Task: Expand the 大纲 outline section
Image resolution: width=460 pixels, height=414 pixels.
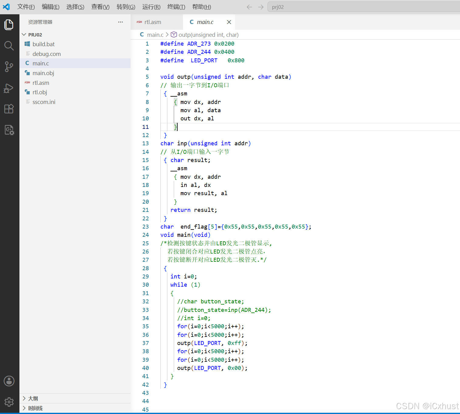Action: point(75,398)
